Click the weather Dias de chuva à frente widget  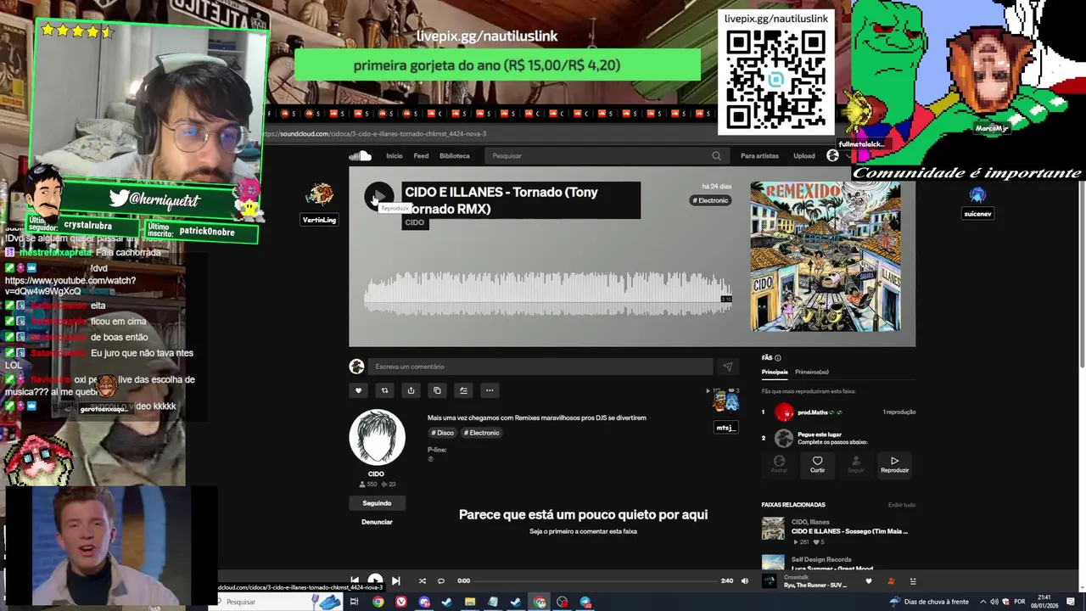tap(929, 602)
